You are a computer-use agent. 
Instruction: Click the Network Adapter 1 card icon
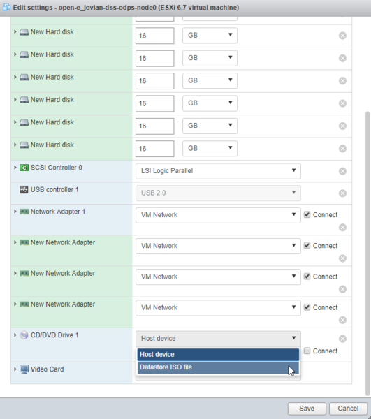(x=24, y=212)
